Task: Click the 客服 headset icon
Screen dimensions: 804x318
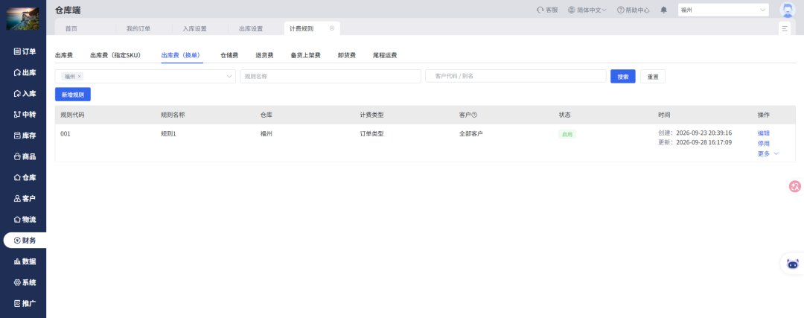Action: click(x=540, y=10)
